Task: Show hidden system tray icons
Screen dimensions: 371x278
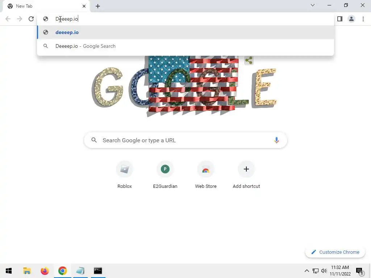Action: 307,271
